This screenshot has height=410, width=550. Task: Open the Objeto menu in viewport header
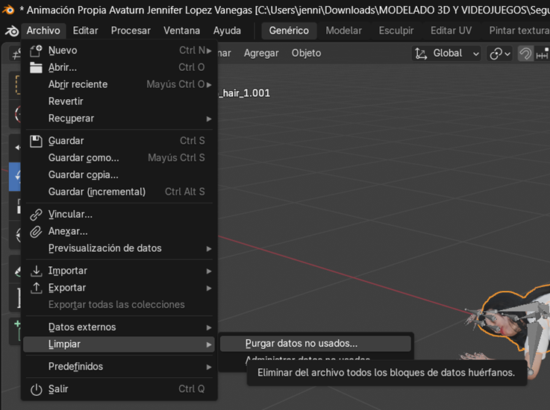point(306,53)
